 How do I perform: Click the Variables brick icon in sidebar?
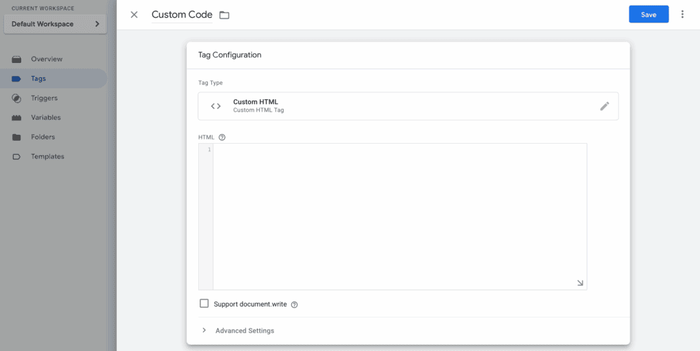[16, 118]
